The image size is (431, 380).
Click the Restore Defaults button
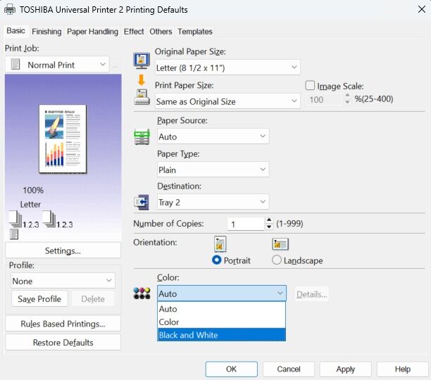click(63, 343)
